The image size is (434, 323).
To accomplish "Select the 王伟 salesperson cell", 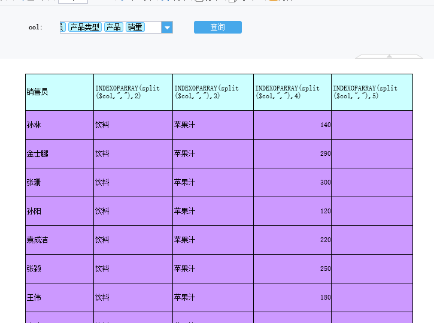I will click(59, 297).
